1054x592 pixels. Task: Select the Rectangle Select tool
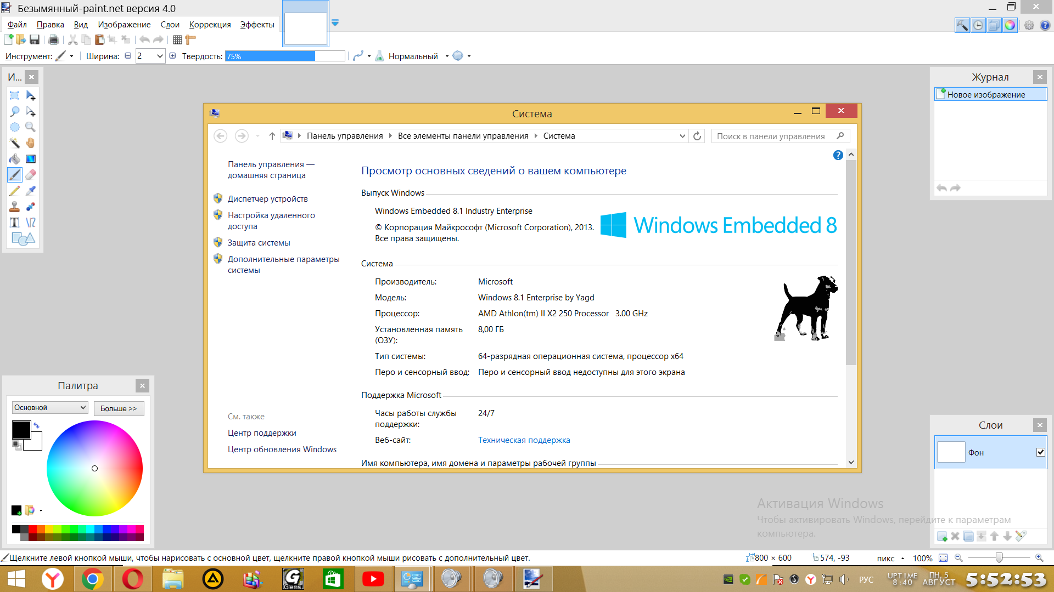[x=15, y=96]
